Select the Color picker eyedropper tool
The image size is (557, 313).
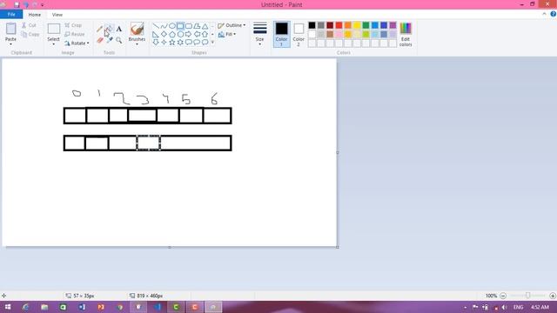point(110,40)
